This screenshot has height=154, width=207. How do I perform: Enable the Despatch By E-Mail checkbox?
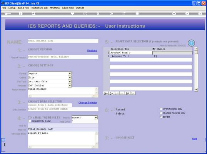tap(30, 121)
